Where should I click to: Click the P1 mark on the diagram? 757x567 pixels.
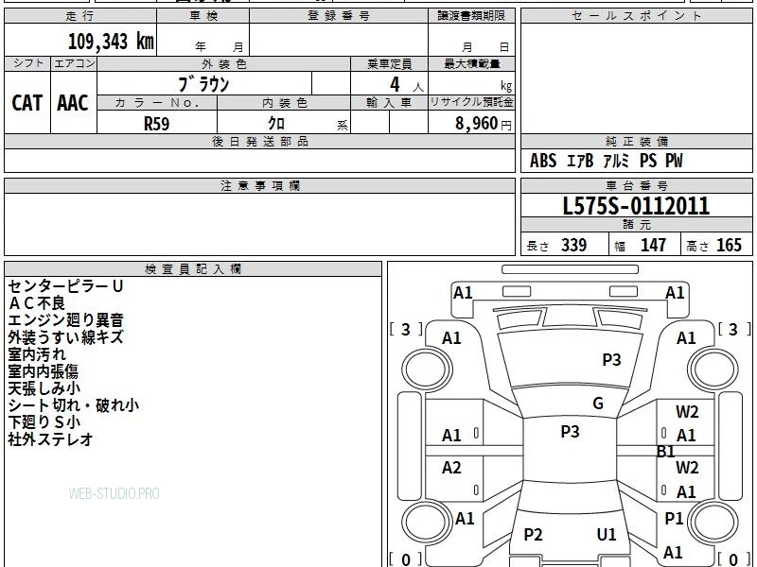pos(674,519)
